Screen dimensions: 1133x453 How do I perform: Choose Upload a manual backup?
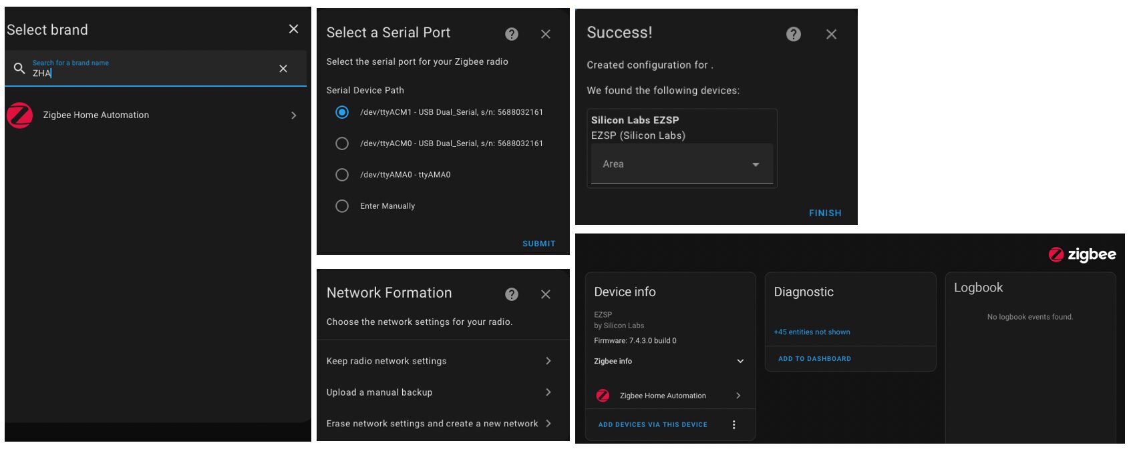pyautogui.click(x=443, y=392)
